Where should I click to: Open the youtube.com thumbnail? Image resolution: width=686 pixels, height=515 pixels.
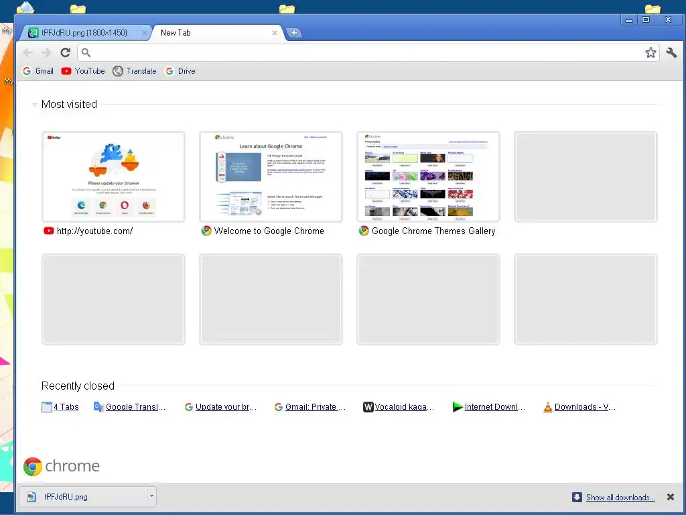click(113, 176)
